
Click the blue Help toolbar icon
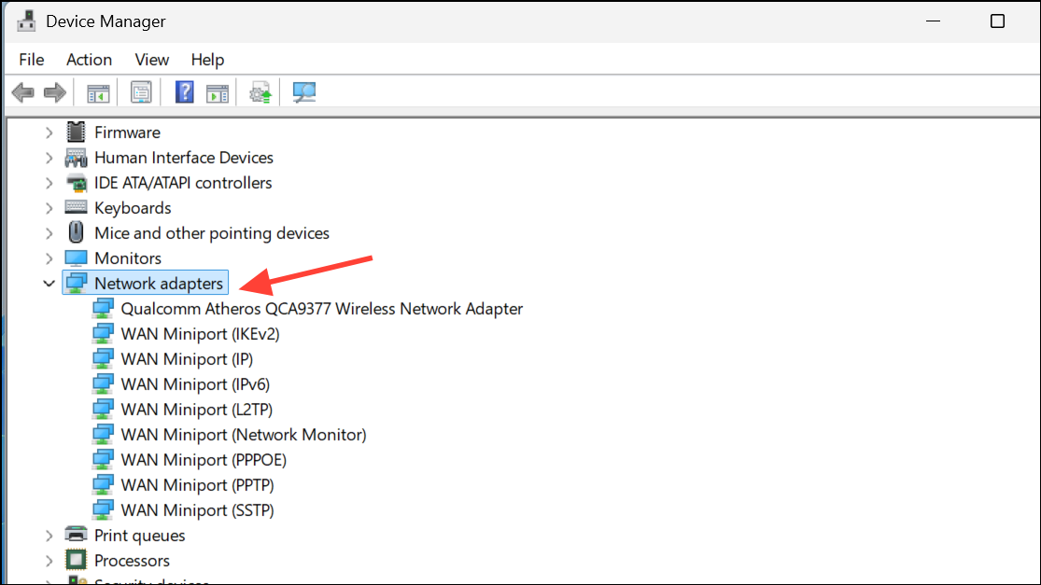coord(184,91)
